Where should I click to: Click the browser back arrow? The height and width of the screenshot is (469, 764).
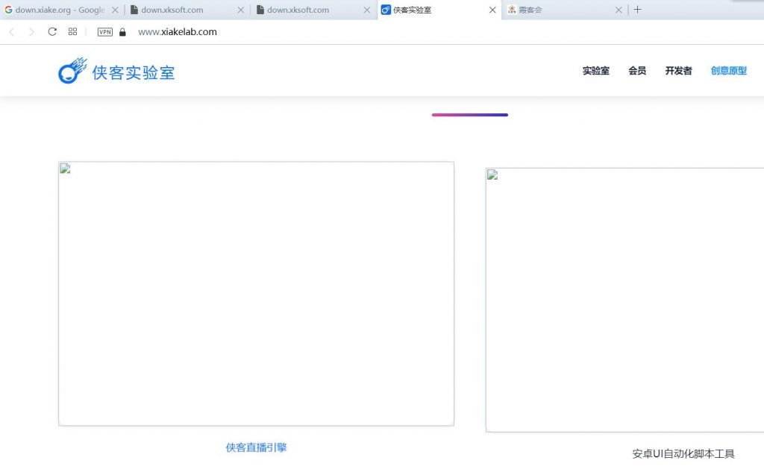11,32
